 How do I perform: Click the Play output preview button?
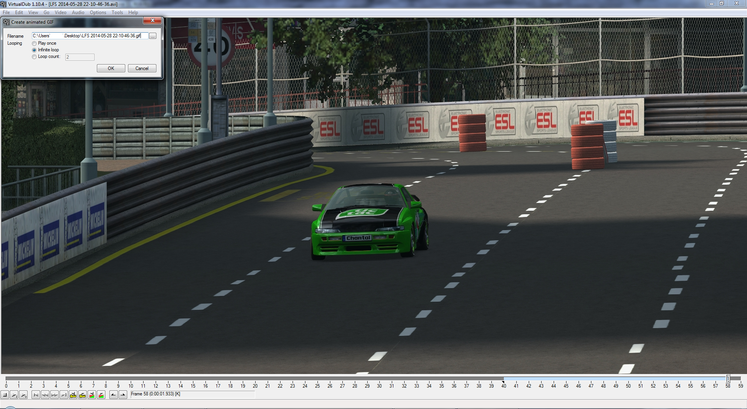pos(24,395)
